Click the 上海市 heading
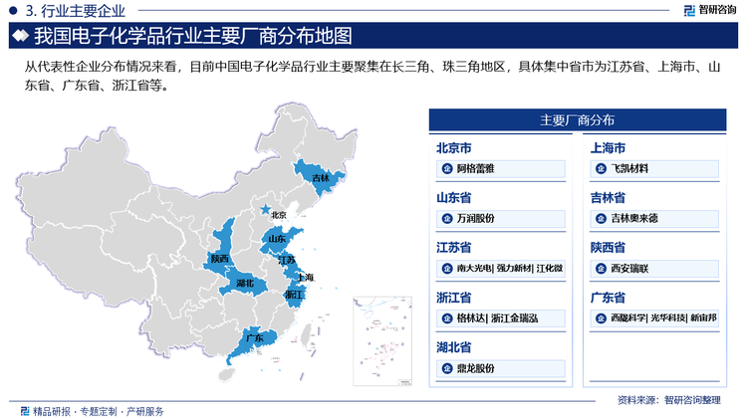 pyautogui.click(x=608, y=148)
